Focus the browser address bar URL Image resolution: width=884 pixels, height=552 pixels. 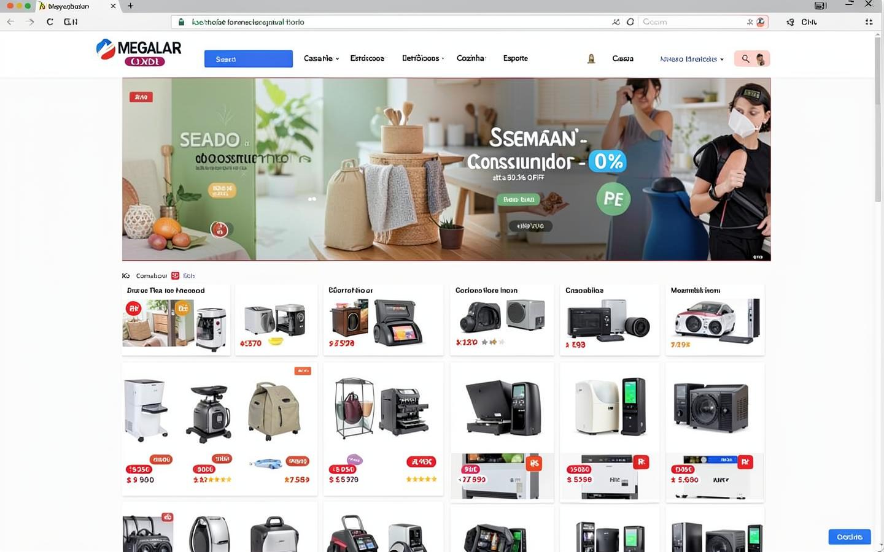tap(393, 21)
